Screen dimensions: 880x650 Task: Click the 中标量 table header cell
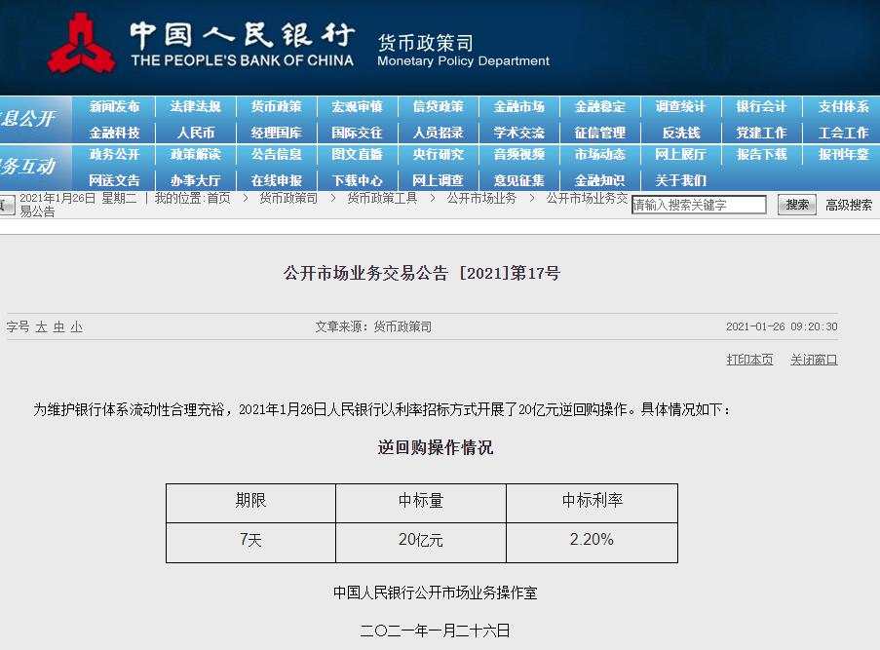[x=421, y=503]
